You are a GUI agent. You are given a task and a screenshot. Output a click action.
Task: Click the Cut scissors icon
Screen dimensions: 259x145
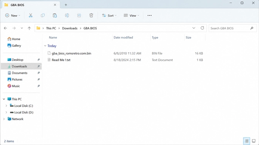(31, 15)
